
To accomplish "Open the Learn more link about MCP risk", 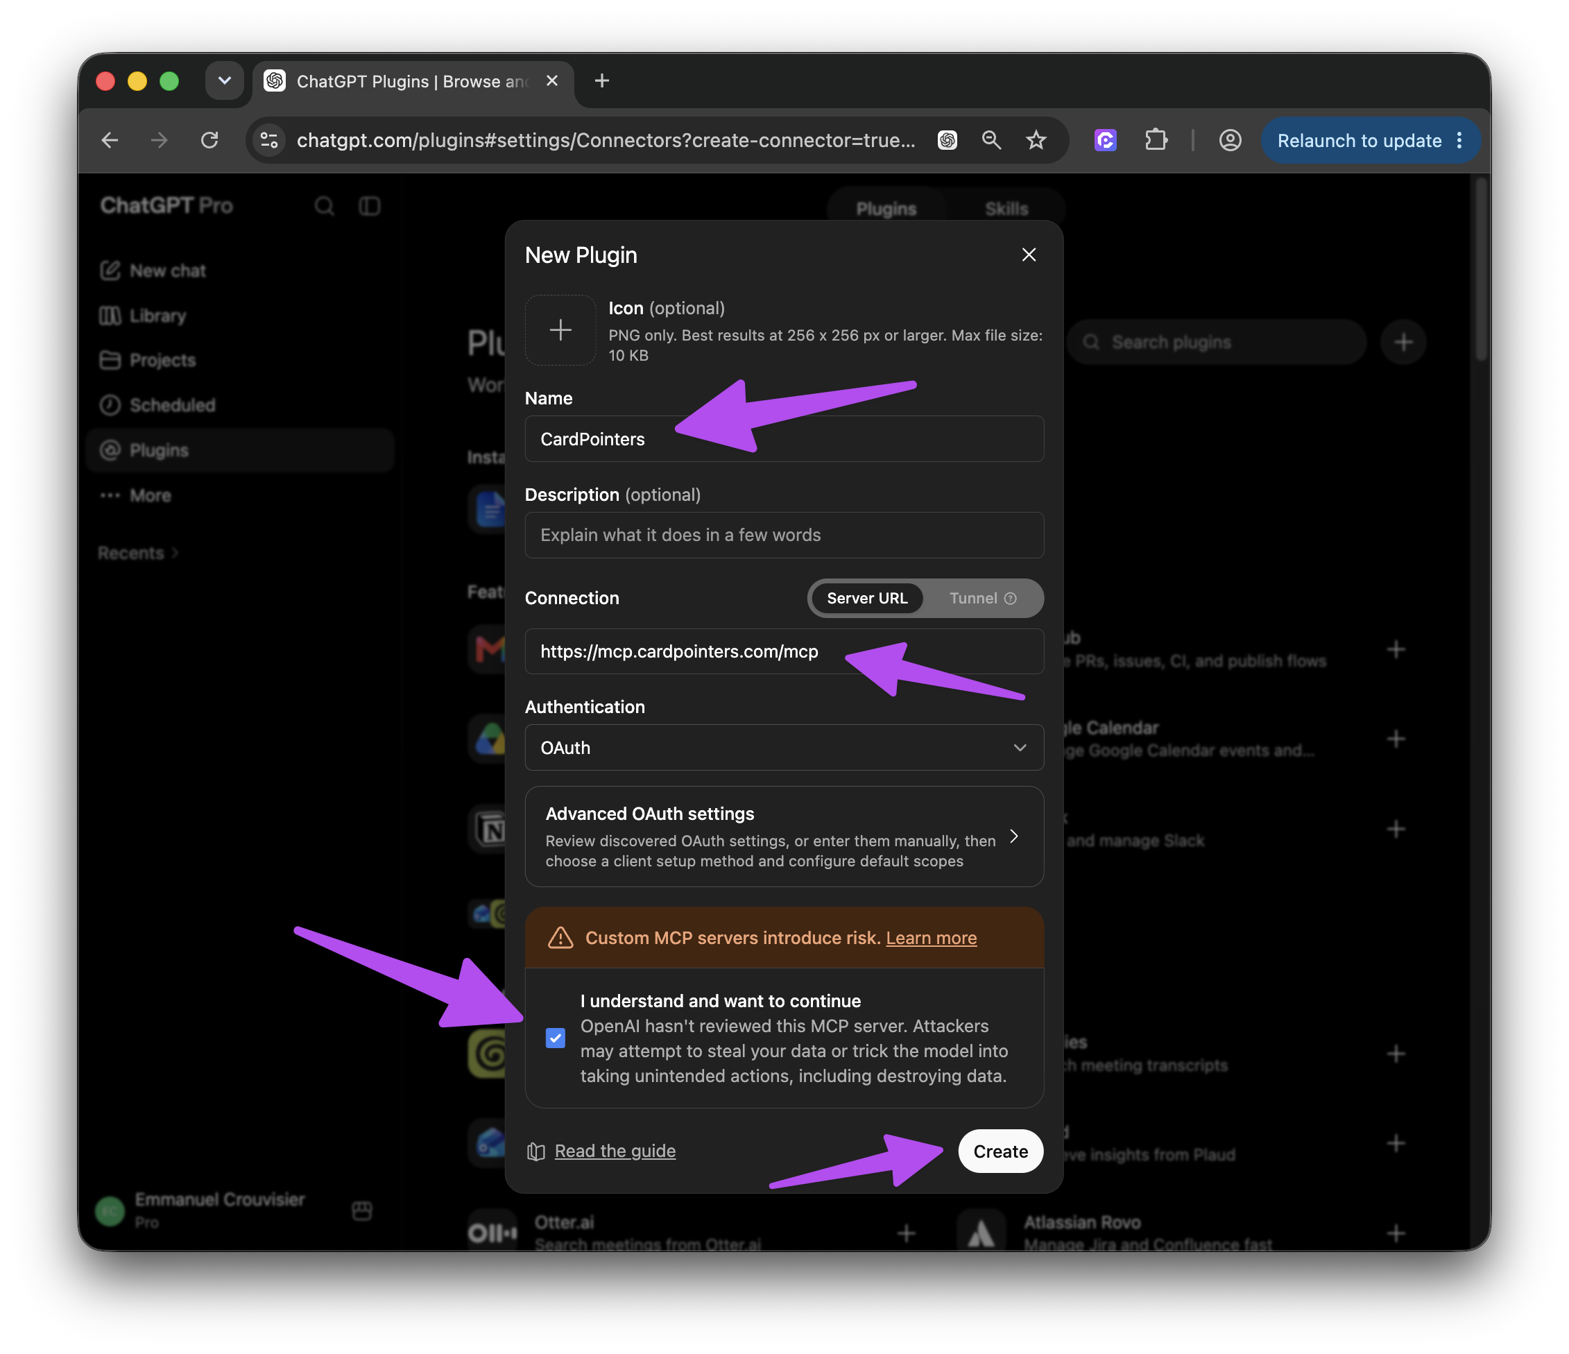I will point(932,938).
